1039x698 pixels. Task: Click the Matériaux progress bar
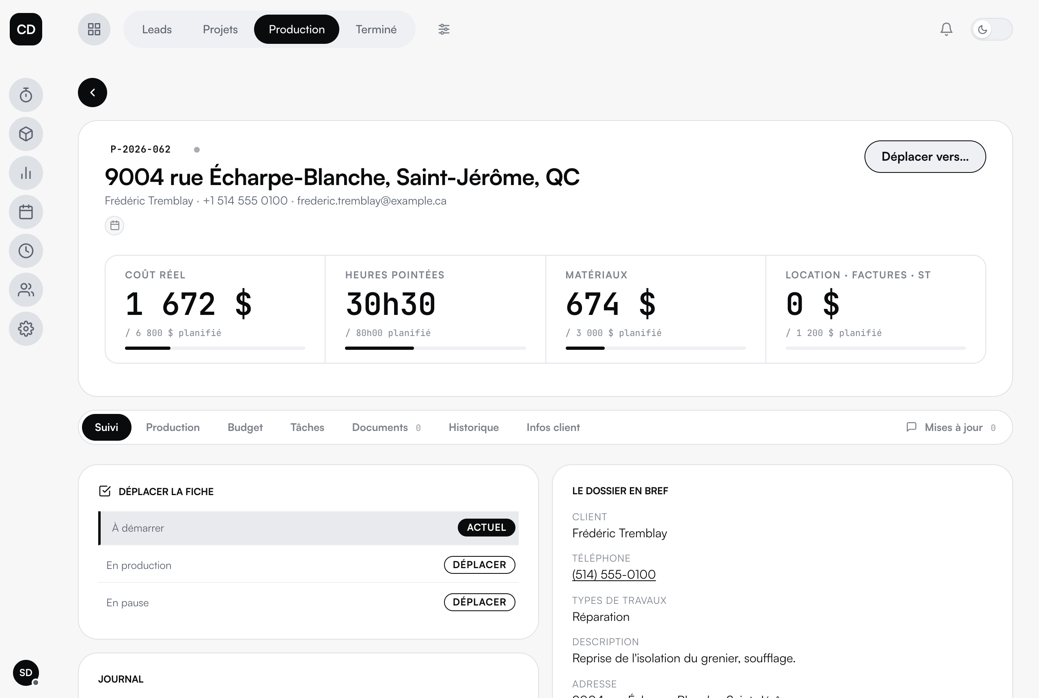point(656,348)
